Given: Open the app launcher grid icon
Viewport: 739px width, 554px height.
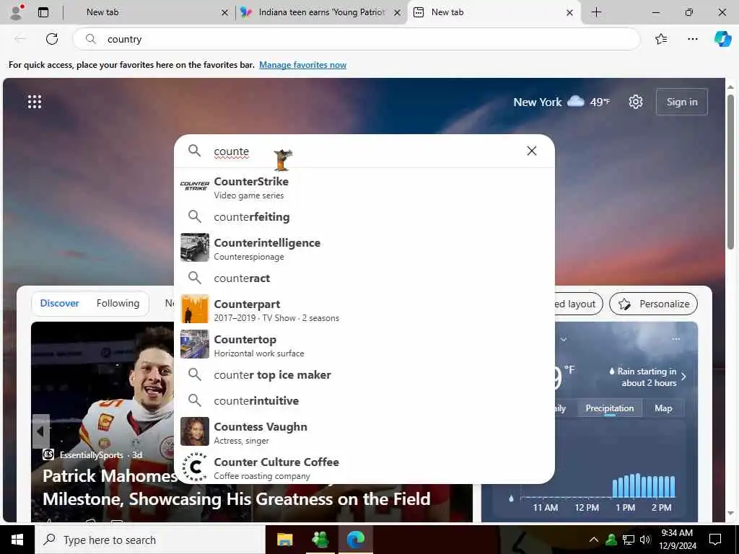Looking at the screenshot, I should point(35,102).
